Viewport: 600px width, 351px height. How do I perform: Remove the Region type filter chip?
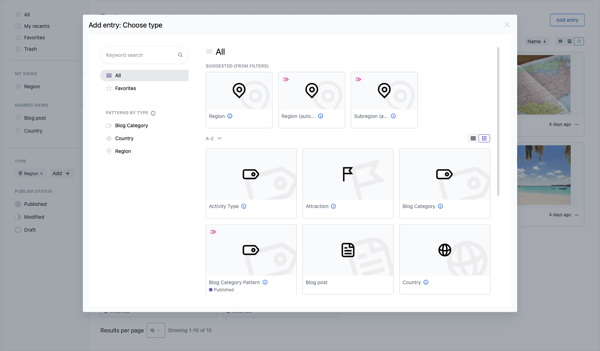coord(41,173)
